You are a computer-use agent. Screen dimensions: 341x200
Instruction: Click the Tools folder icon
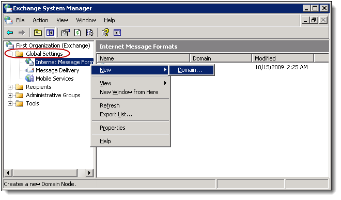(x=20, y=103)
